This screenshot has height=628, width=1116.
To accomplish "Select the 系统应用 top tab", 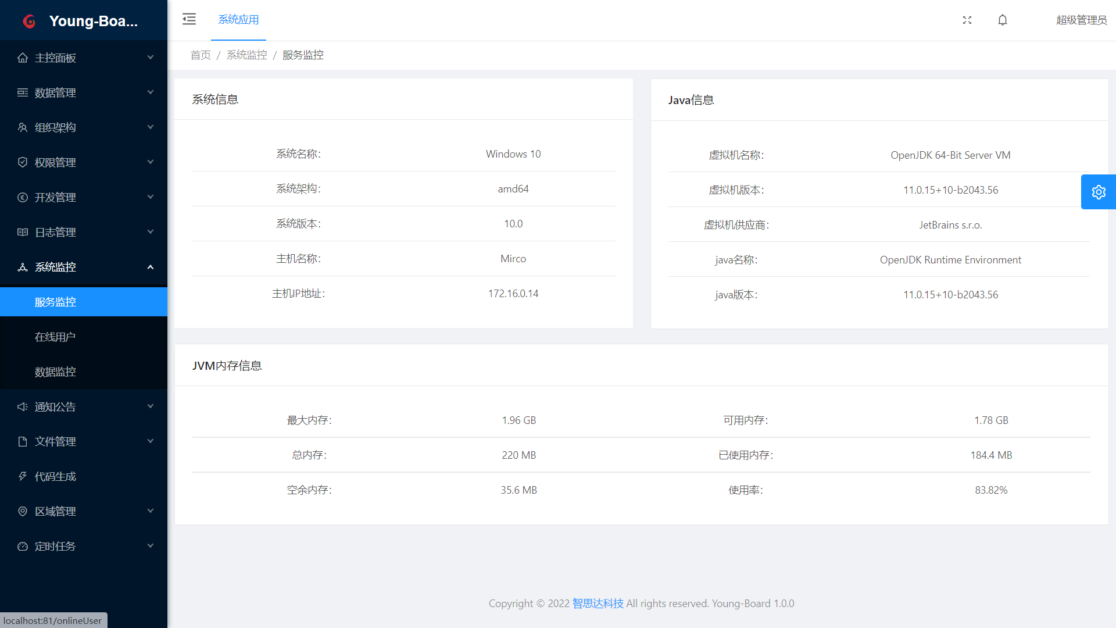I will coord(238,20).
